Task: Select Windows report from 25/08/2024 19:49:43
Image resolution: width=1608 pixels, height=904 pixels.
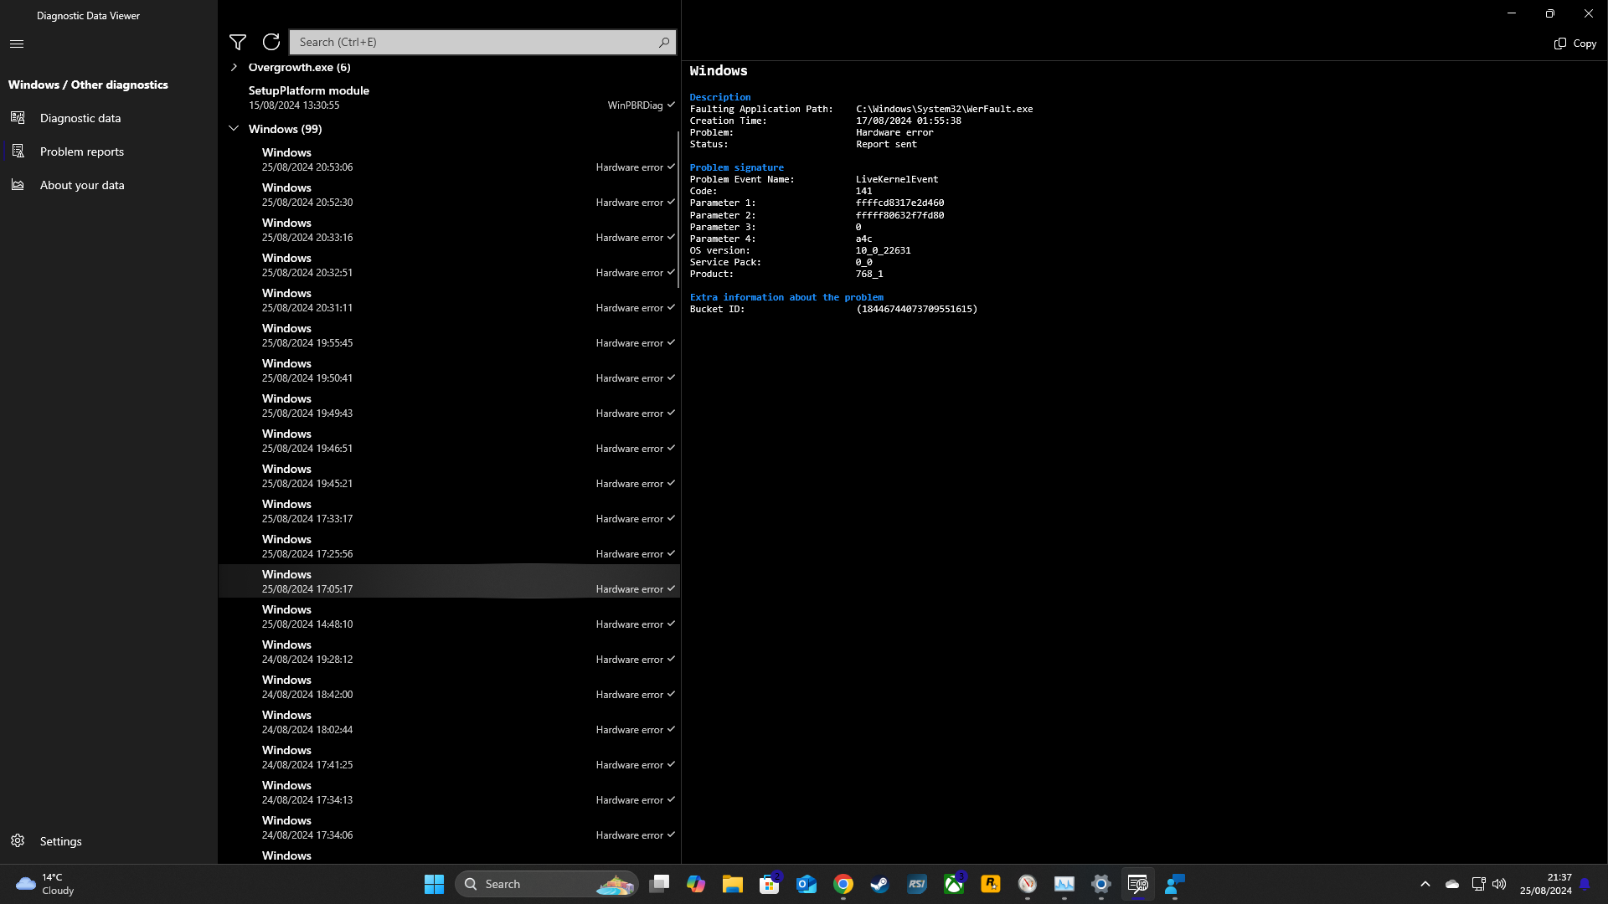Action: [x=449, y=405]
